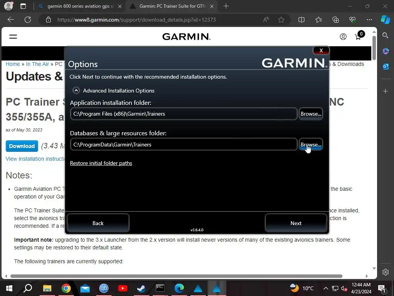Open Windows taskbar search
This screenshot has width=394, height=296.
point(28,288)
